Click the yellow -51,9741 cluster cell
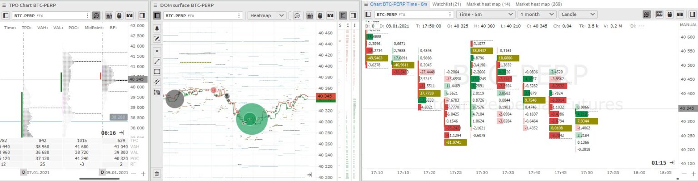The width and height of the screenshot is (698, 181). point(455,142)
